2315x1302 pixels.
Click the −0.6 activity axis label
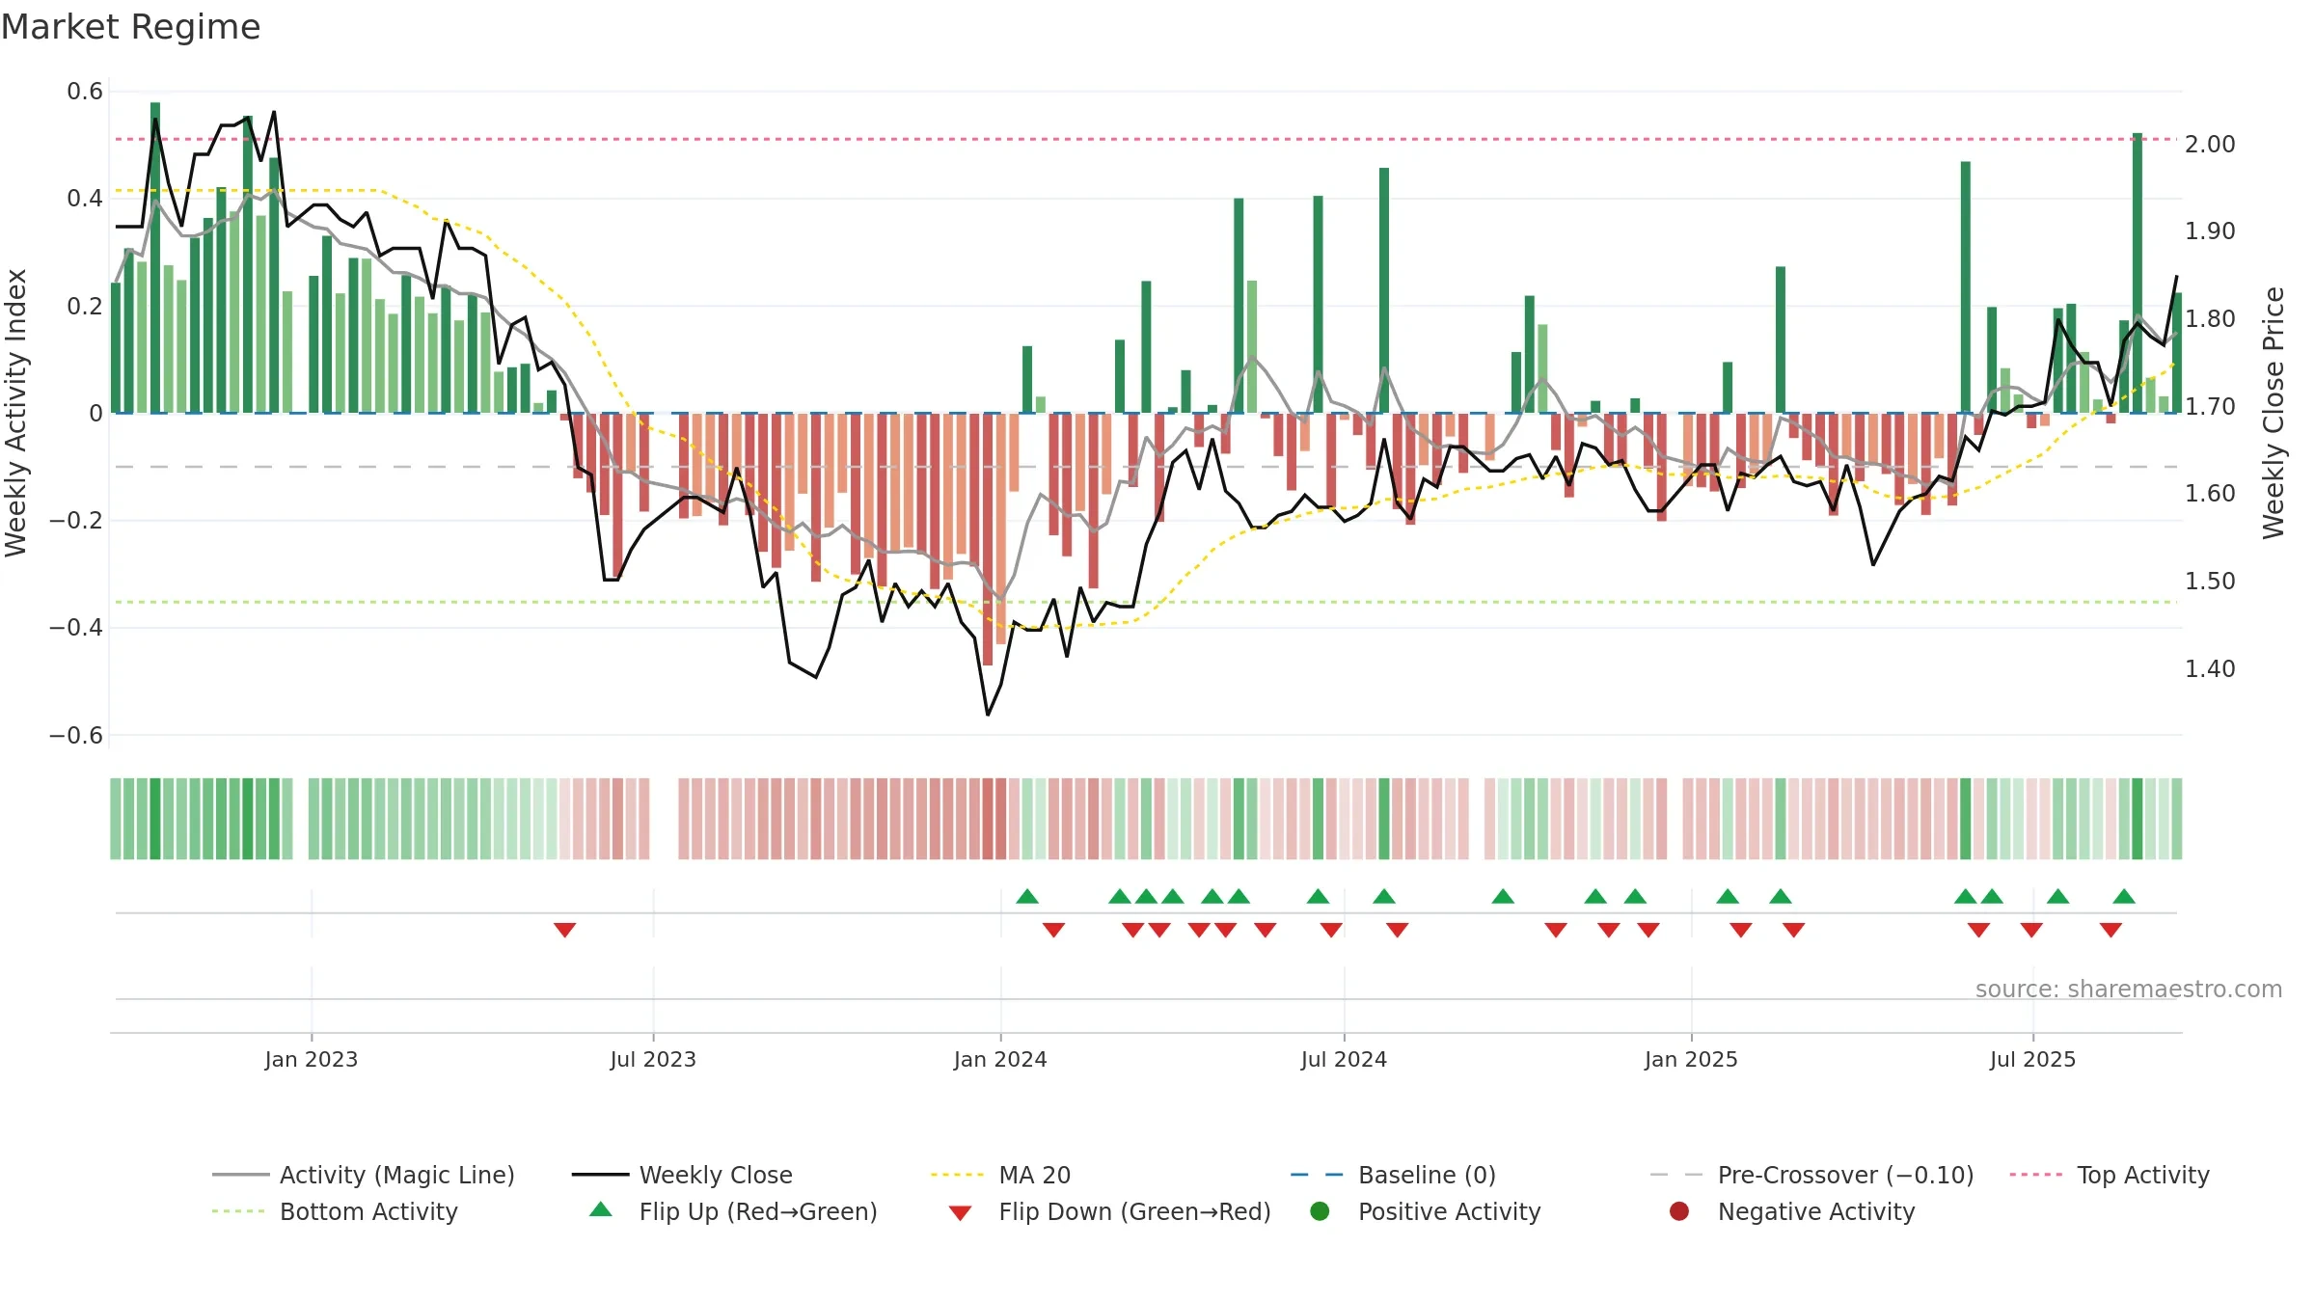coord(76,735)
